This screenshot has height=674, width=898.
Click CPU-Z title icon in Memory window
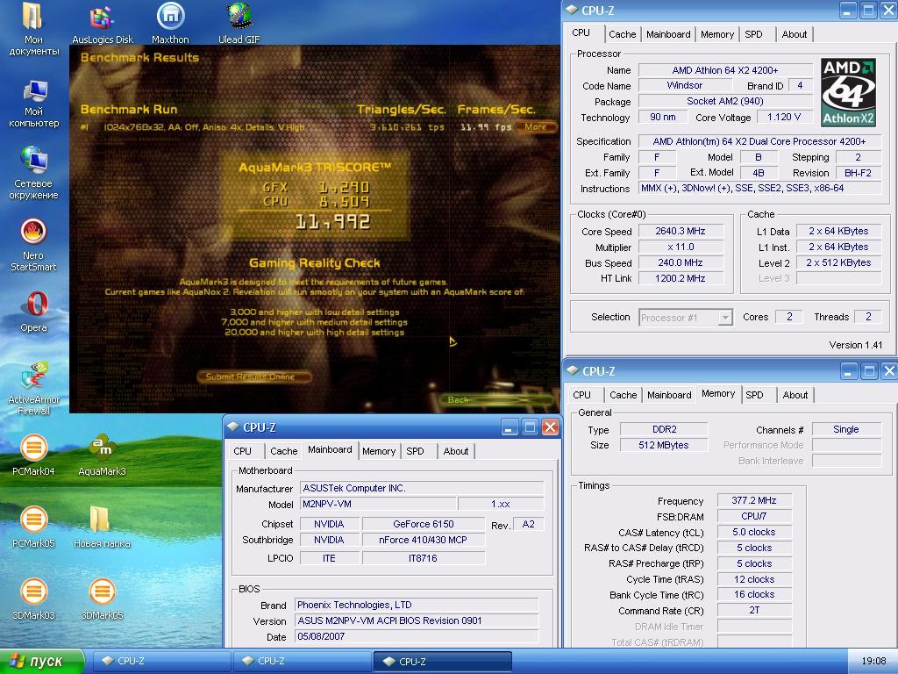click(573, 370)
